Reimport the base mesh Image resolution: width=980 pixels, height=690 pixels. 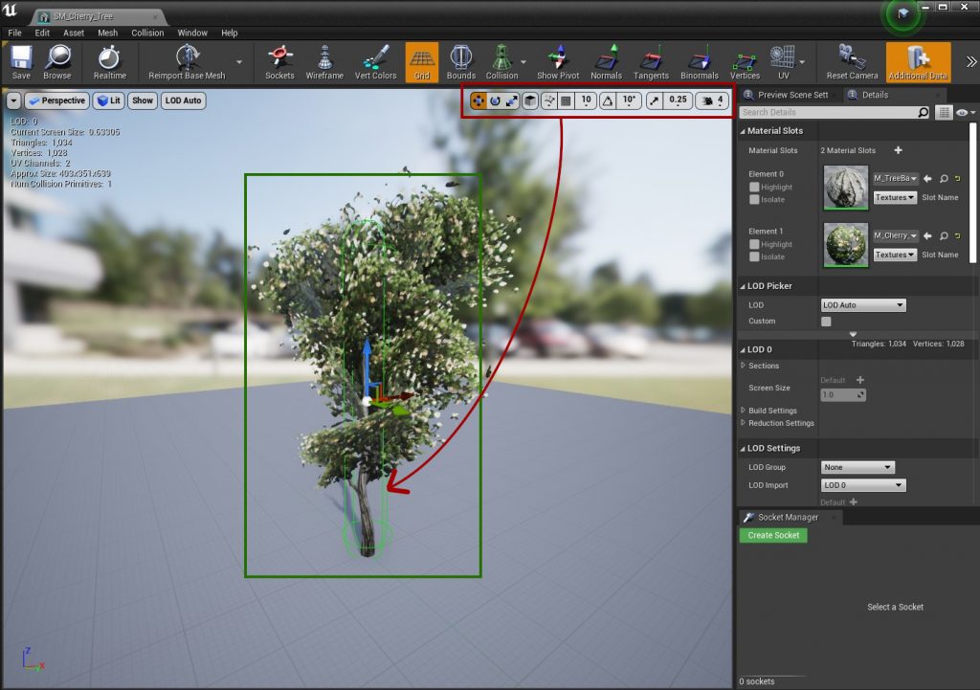tap(187, 62)
